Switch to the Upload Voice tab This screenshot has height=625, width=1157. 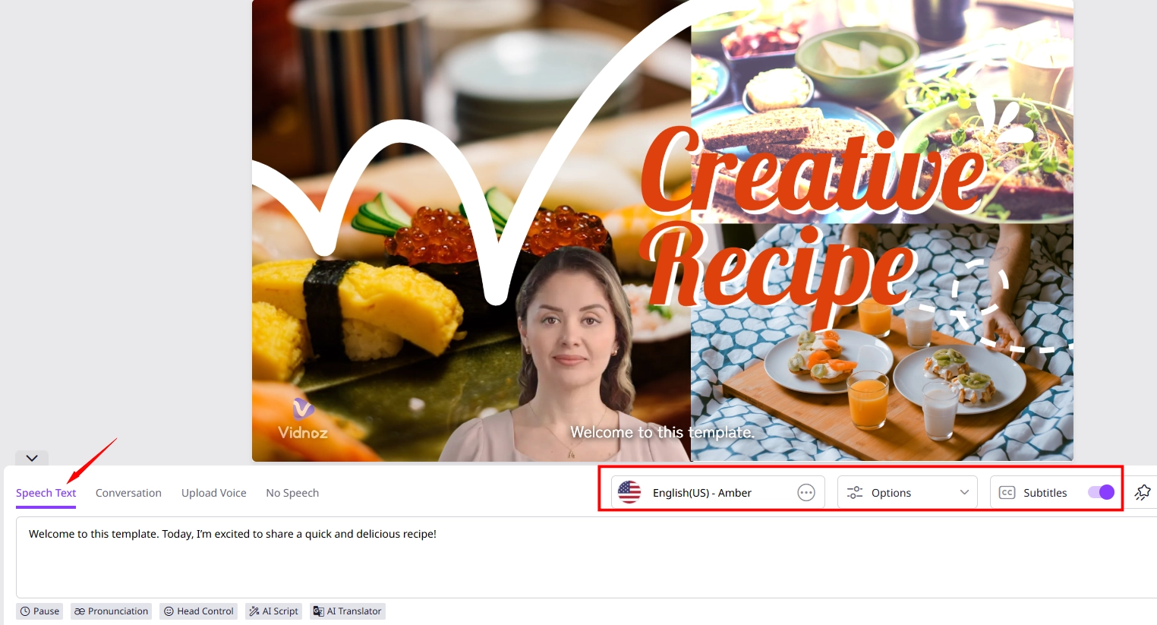[213, 493]
